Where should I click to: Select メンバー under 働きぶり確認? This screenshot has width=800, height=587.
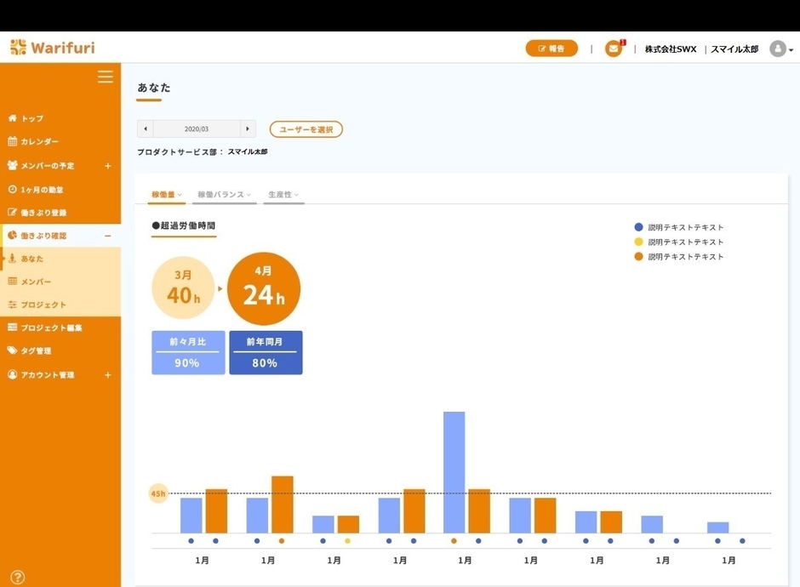pyautogui.click(x=36, y=282)
